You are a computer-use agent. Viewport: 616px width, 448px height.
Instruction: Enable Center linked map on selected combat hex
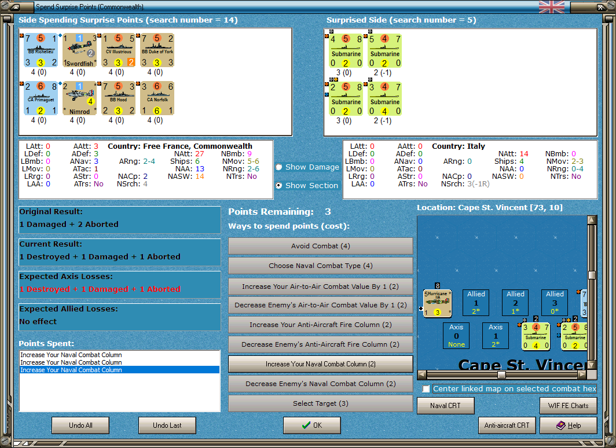pyautogui.click(x=426, y=389)
